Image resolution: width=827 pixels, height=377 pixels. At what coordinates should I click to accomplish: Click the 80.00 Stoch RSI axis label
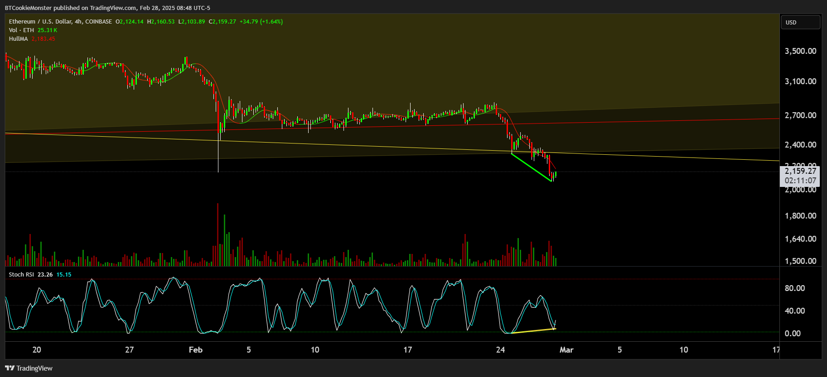click(x=795, y=288)
